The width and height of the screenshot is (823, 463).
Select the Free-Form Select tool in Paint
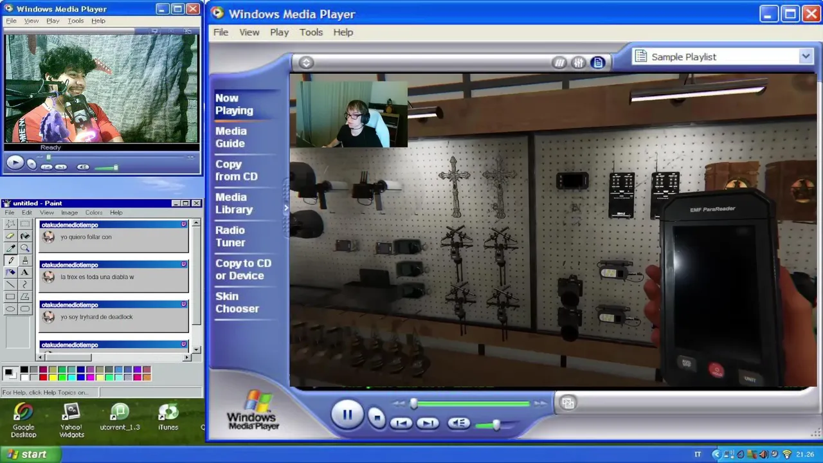11,224
